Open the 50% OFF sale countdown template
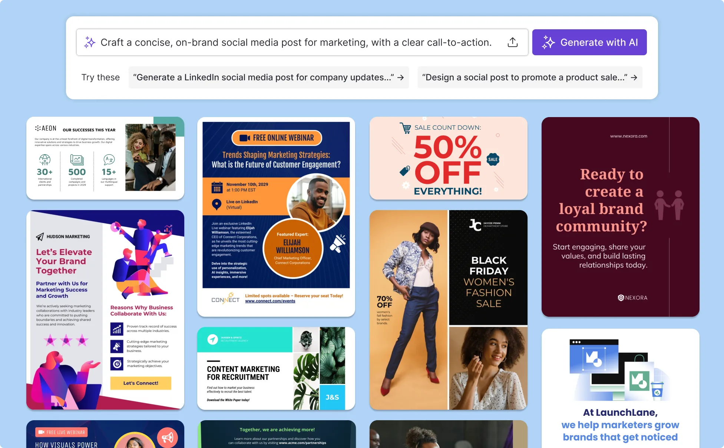 [x=449, y=158]
